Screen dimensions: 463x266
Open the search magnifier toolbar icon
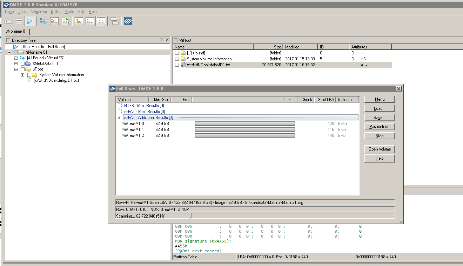coord(54,21)
